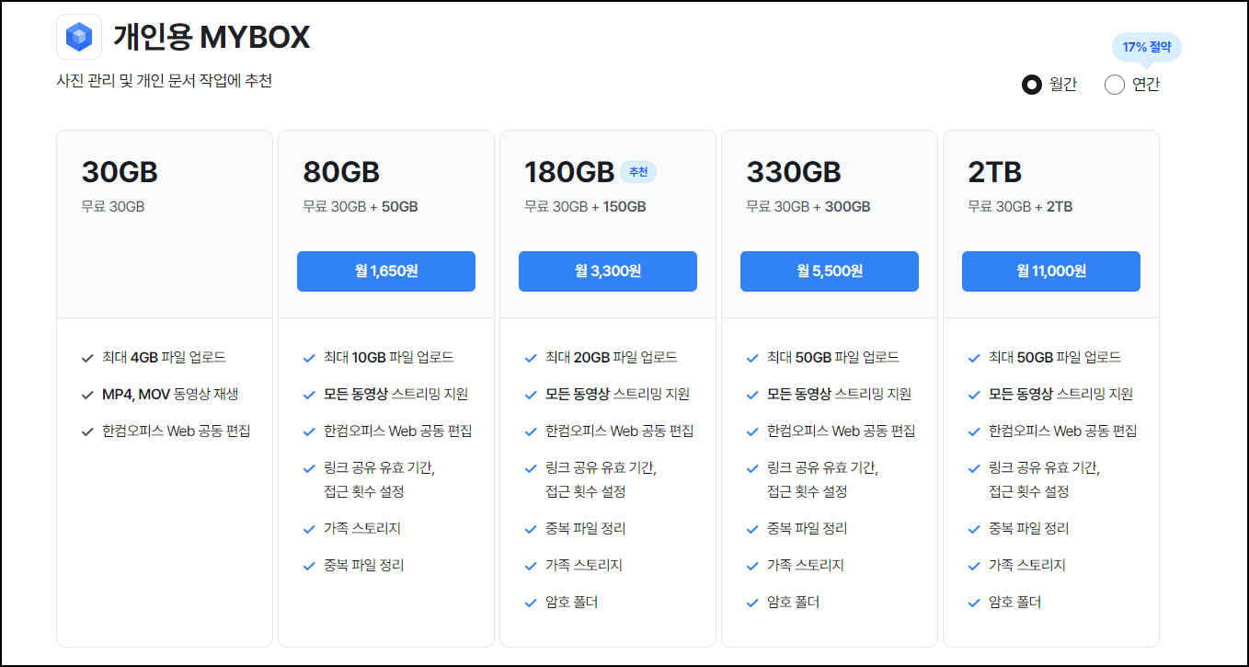Image resolution: width=1249 pixels, height=667 pixels.
Task: Click checkmark icon beside 최대 4GB 파일 업로드
Action: point(87,358)
